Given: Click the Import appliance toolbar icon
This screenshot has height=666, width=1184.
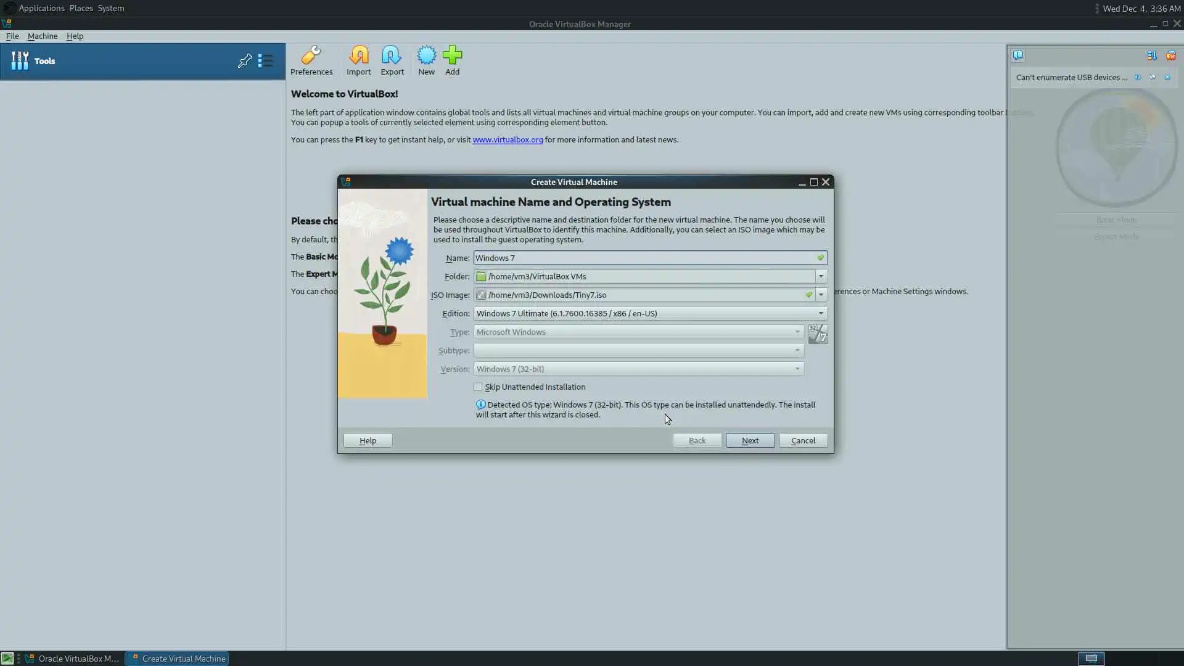Looking at the screenshot, I should (x=358, y=60).
